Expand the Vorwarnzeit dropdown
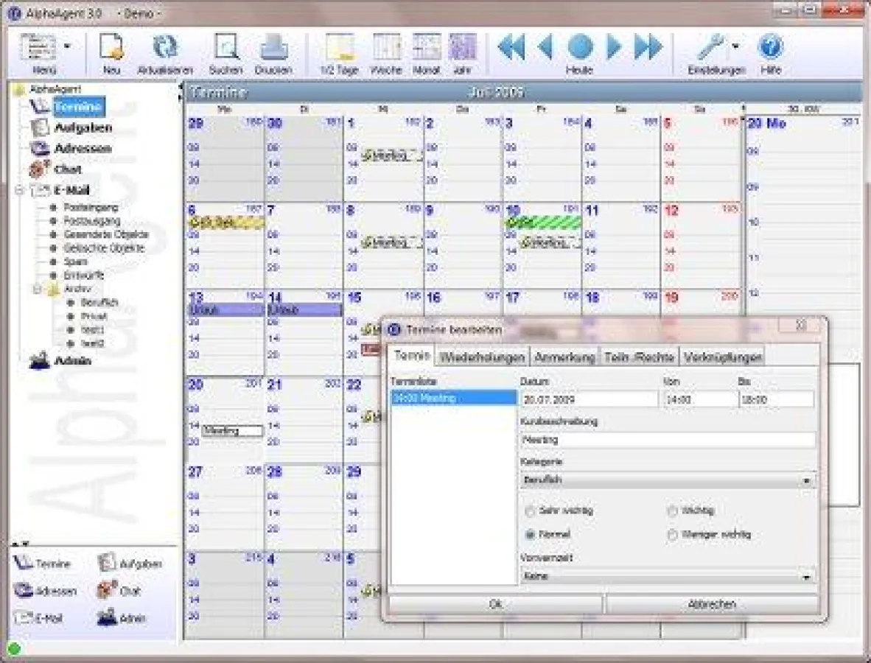The image size is (871, 663). [807, 578]
